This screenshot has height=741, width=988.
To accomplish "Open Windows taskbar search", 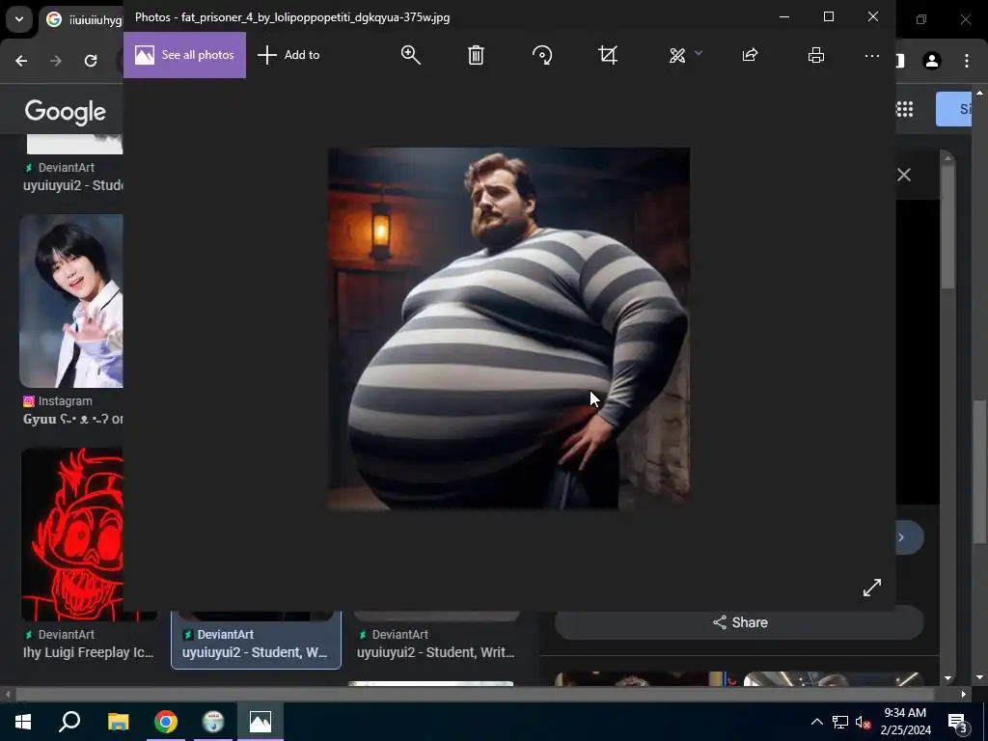I will [69, 722].
